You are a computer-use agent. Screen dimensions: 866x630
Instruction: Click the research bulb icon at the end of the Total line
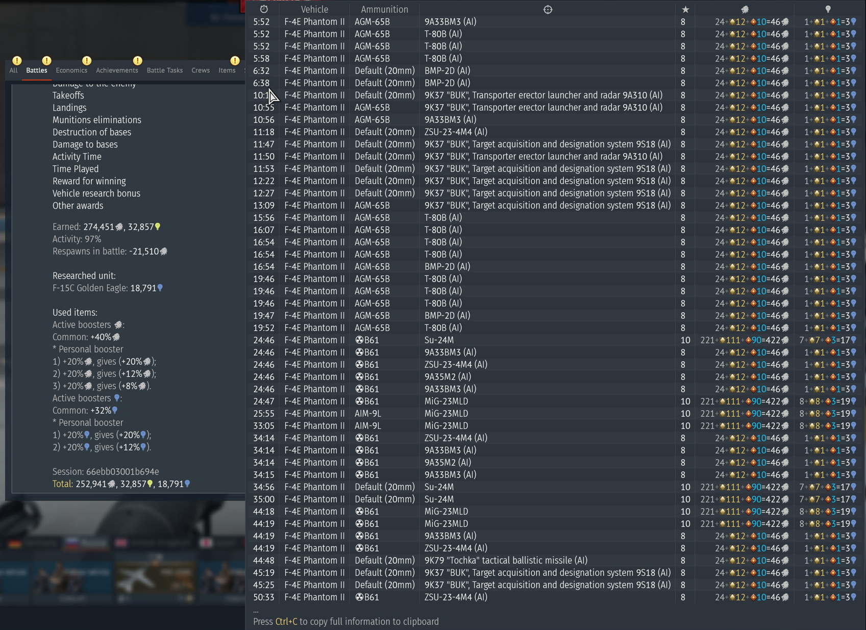click(187, 484)
